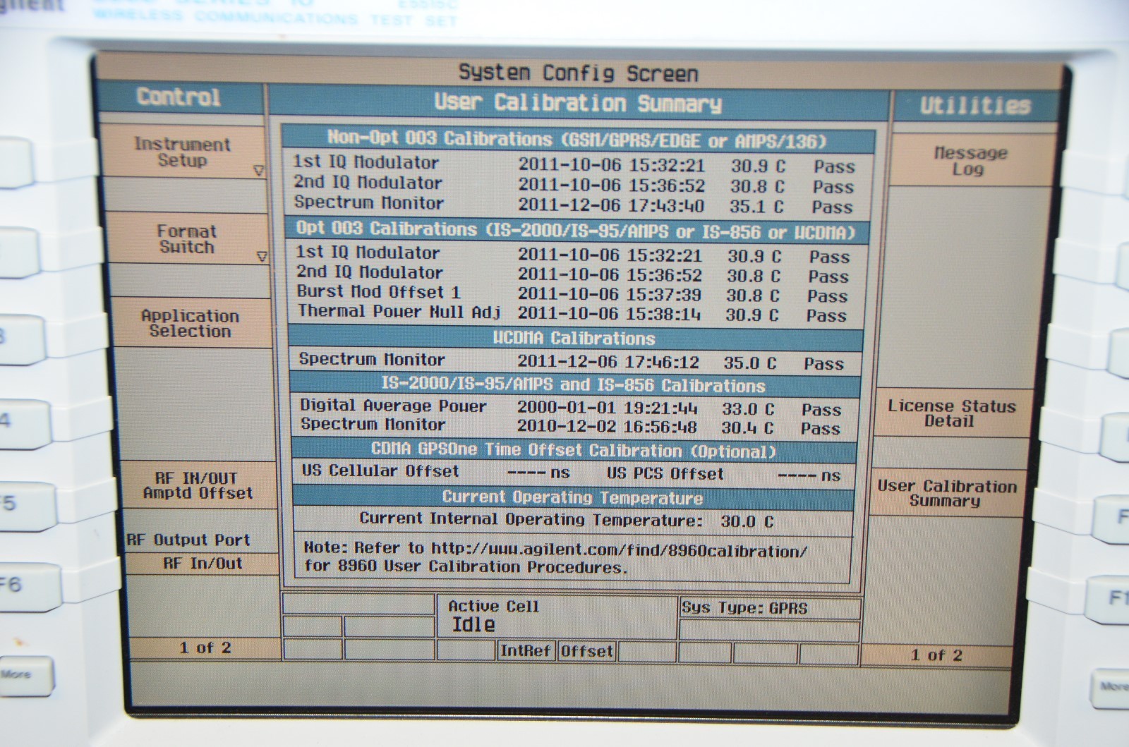The image size is (1129, 747).
Task: Click the Utilities panel's 1 of 2 page indicator
Action: tap(936, 655)
